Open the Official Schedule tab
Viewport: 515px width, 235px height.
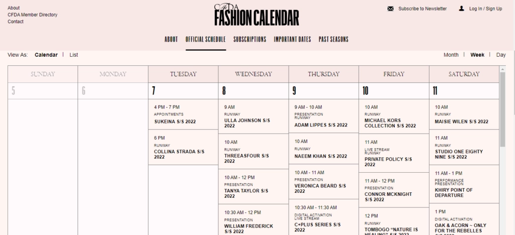(205, 39)
